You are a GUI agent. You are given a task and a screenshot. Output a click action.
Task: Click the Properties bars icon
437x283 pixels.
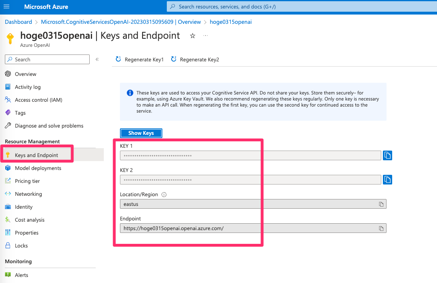point(8,232)
